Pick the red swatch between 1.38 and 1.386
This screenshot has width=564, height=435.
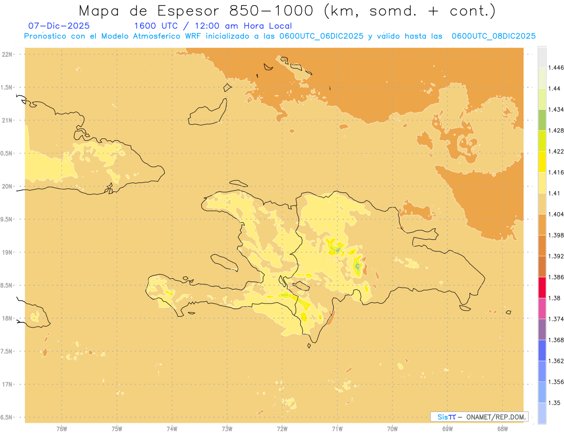click(x=542, y=287)
